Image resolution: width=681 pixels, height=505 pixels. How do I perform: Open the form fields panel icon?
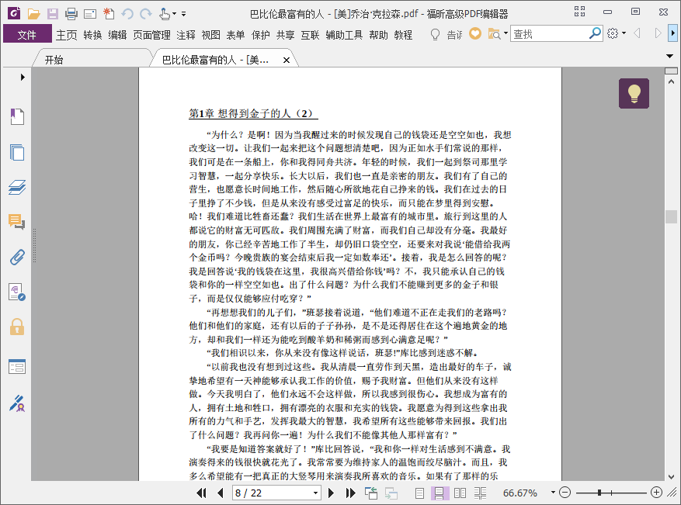click(x=17, y=367)
